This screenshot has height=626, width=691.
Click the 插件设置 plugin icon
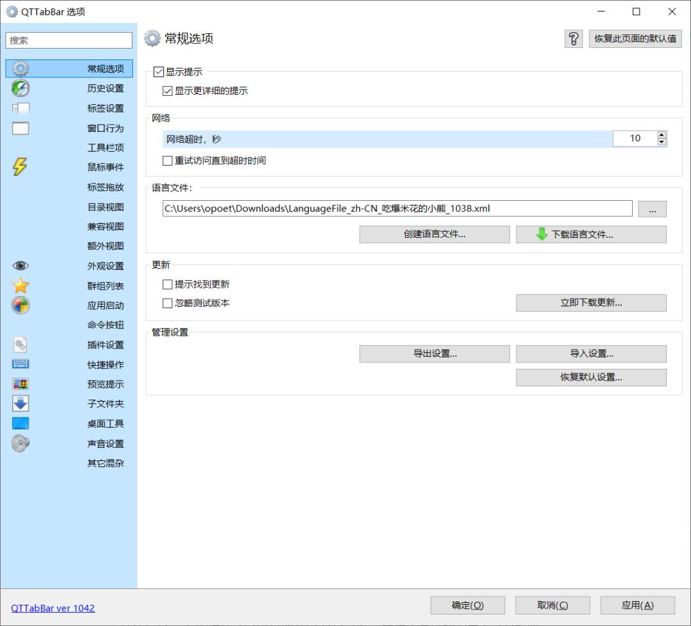(20, 344)
